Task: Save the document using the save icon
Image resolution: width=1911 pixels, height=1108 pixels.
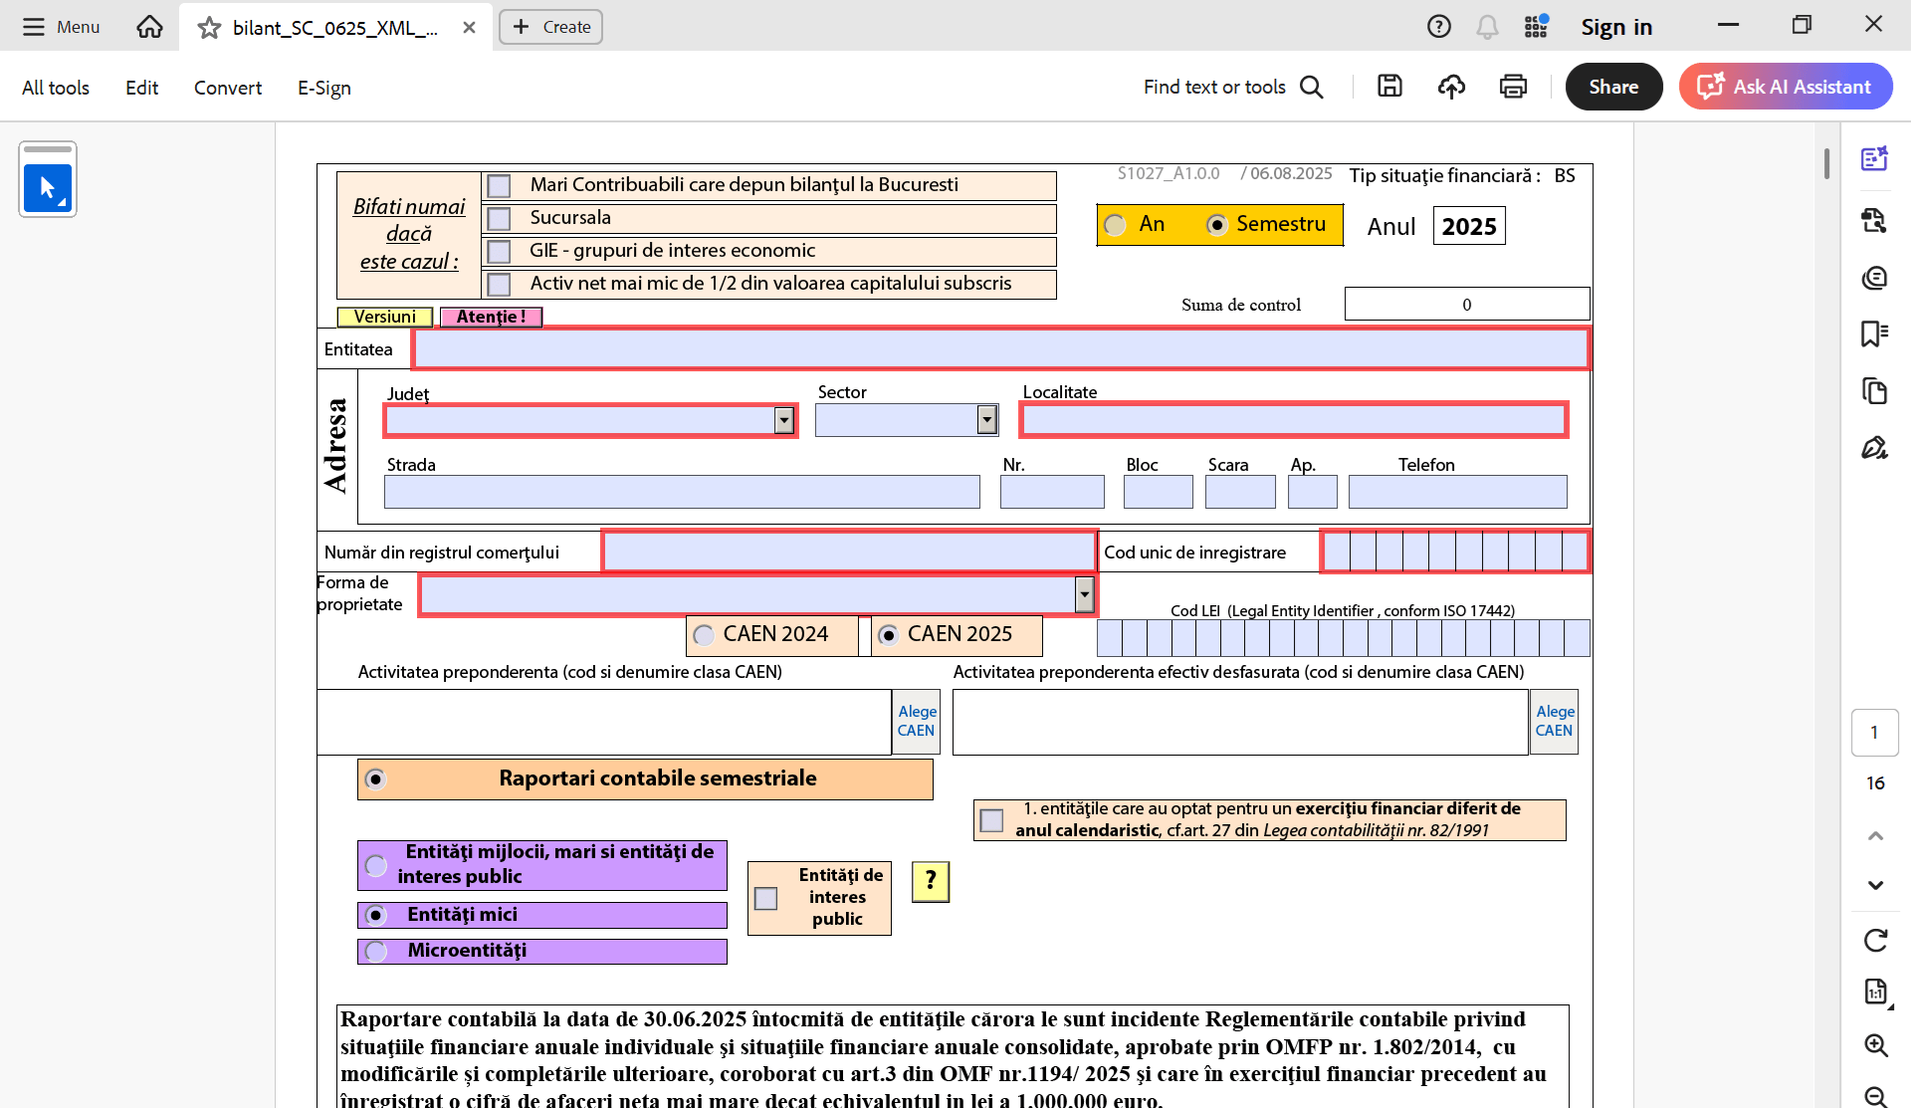Action: [x=1390, y=87]
